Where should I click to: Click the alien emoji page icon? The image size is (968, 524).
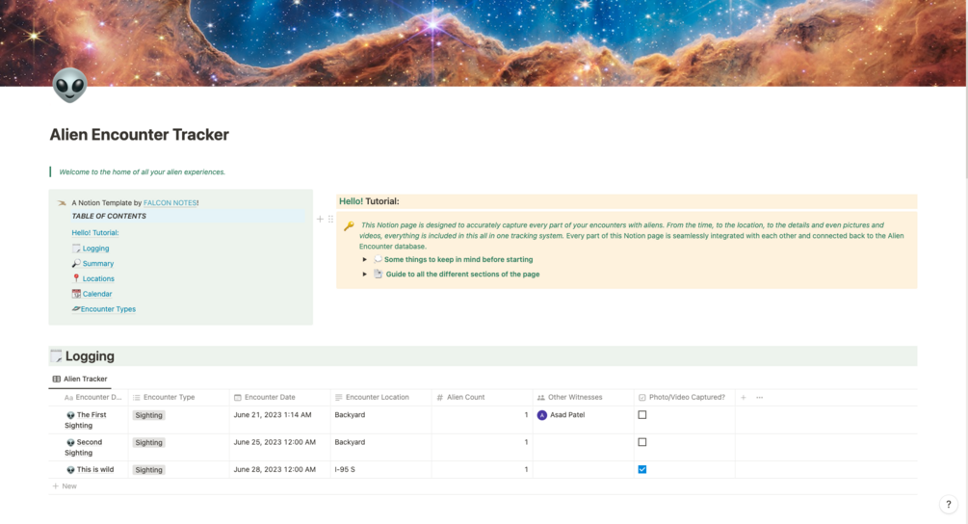click(69, 87)
